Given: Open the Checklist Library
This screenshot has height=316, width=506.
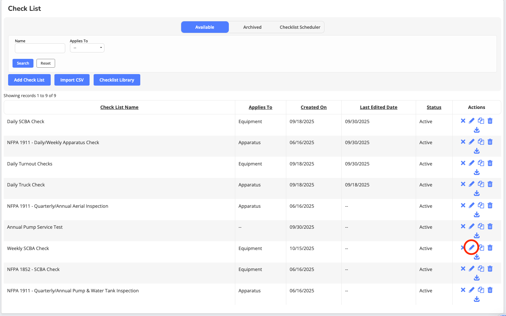Looking at the screenshot, I should [117, 80].
